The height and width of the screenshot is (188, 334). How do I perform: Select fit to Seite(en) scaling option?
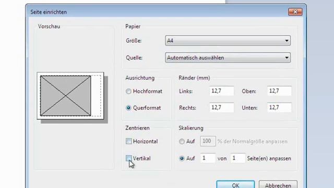coord(182,158)
